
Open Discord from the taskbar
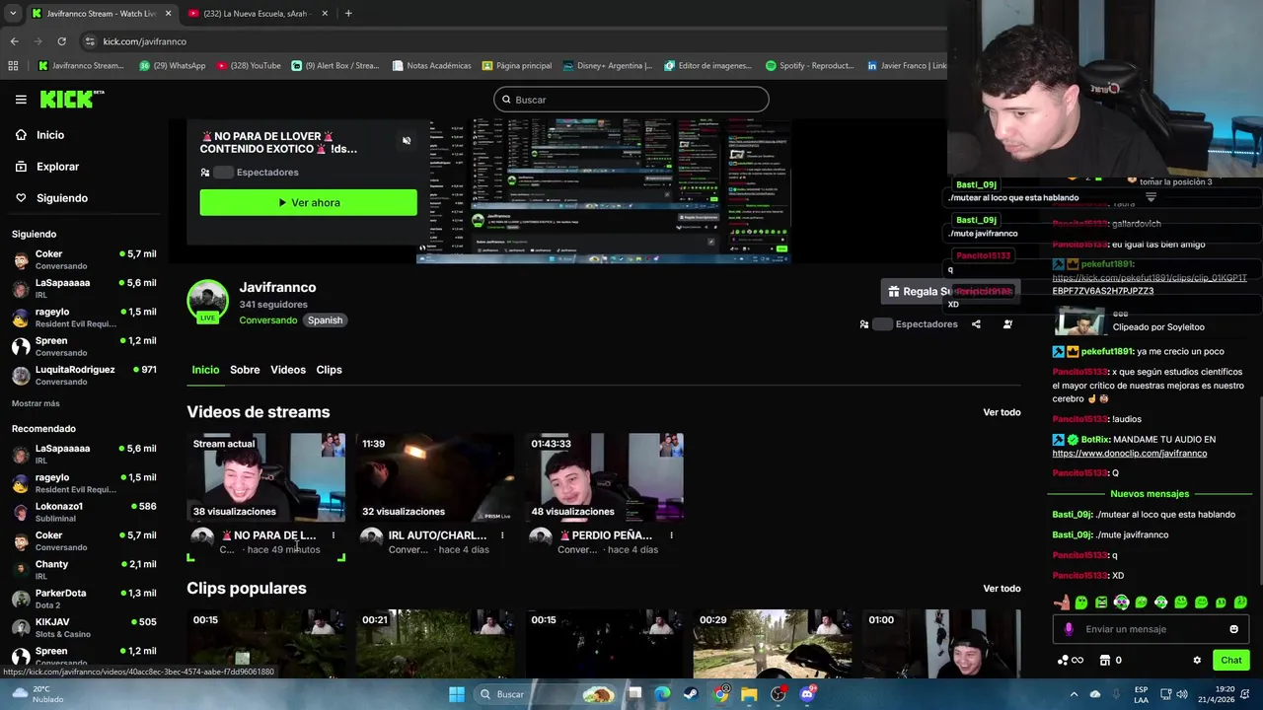[x=807, y=694]
